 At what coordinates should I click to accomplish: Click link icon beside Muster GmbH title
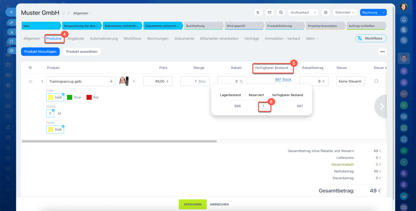point(69,13)
